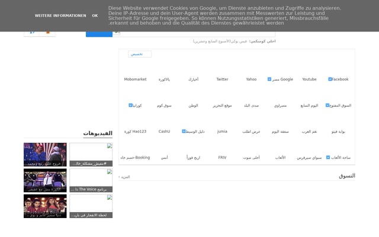Open dropdown arrow beside دليل الوسيط
The width and height of the screenshot is (379, 237).
click(184, 132)
